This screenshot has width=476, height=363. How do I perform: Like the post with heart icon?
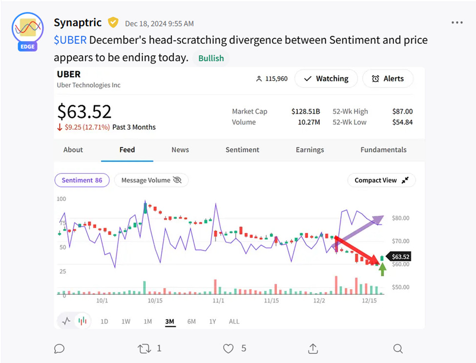coord(228,348)
